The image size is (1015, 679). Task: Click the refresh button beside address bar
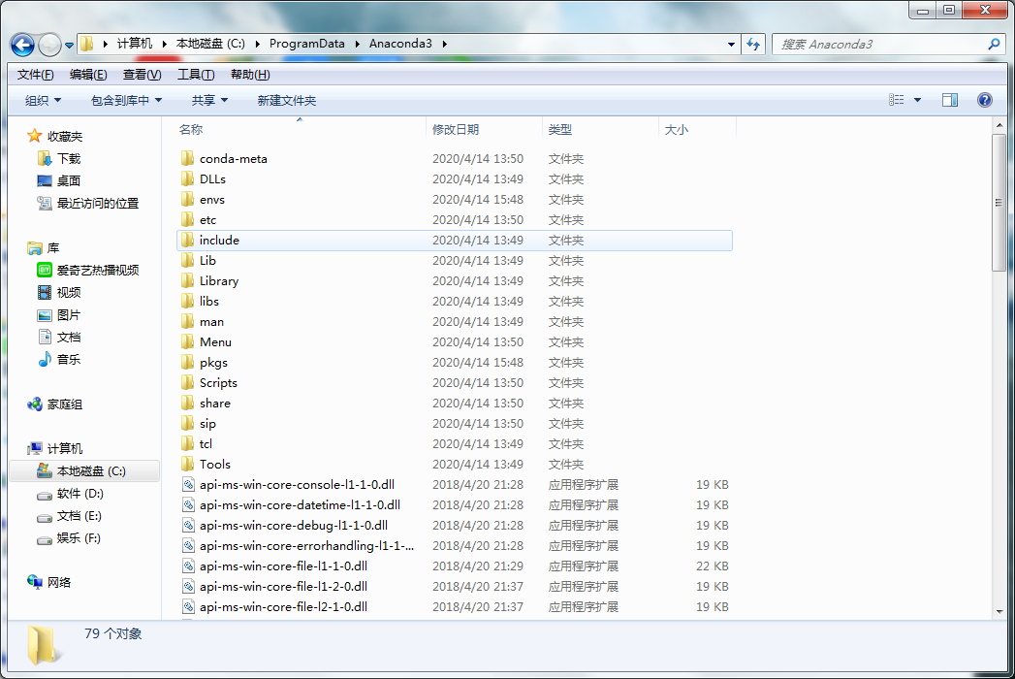tap(753, 44)
